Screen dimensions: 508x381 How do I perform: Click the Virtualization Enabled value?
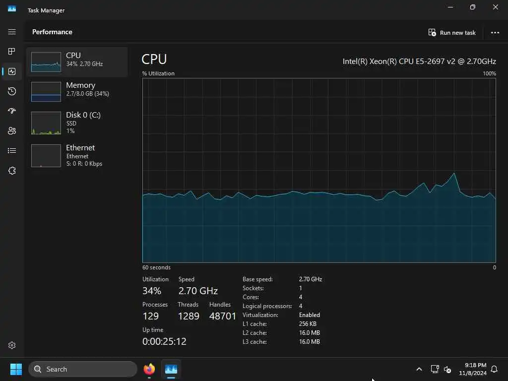[310, 315]
